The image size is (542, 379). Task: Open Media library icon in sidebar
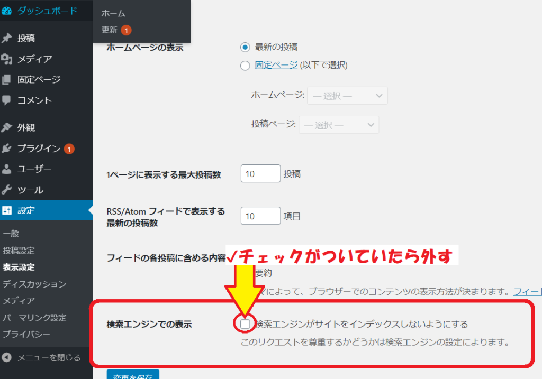[x=6, y=59]
